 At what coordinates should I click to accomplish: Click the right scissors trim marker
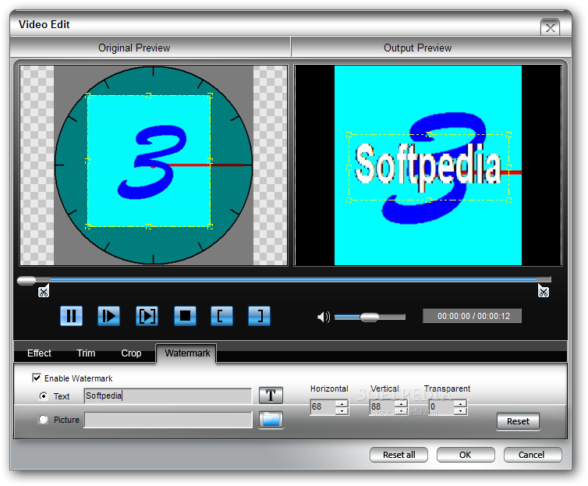[544, 291]
